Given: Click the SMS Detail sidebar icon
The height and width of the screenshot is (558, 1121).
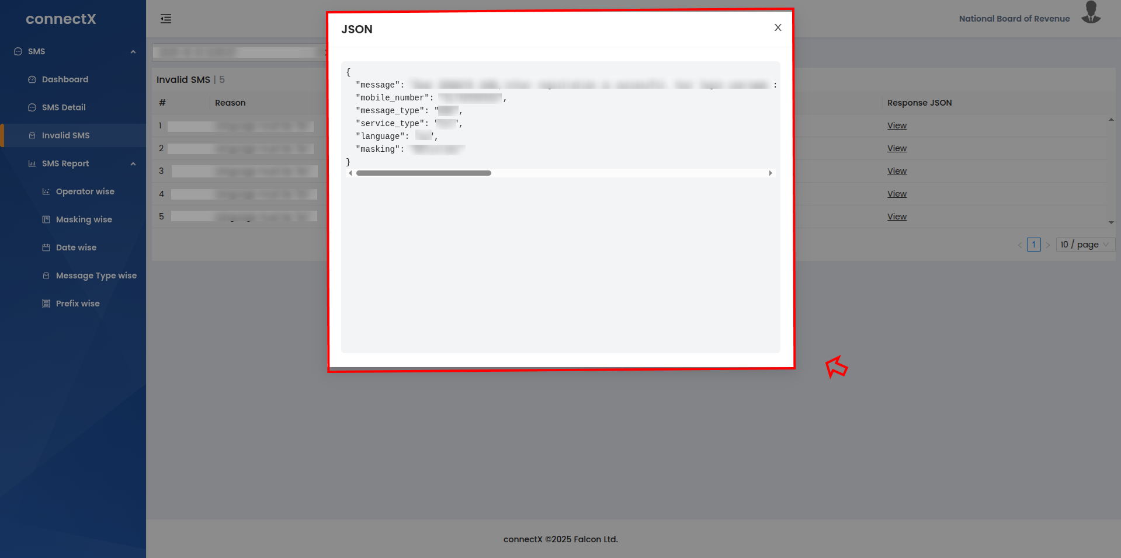Looking at the screenshot, I should click(x=32, y=107).
